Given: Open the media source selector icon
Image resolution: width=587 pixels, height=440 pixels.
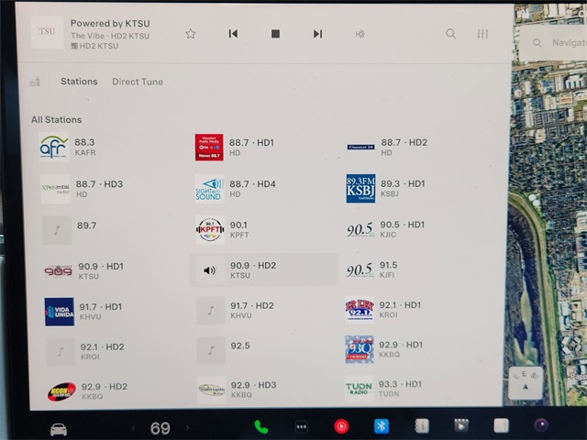Looking at the screenshot, I should tap(35, 82).
